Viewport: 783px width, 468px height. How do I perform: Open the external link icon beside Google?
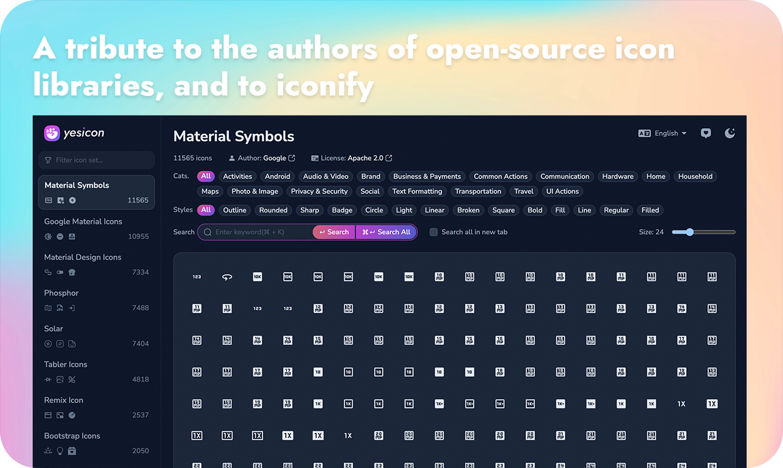pyautogui.click(x=292, y=158)
